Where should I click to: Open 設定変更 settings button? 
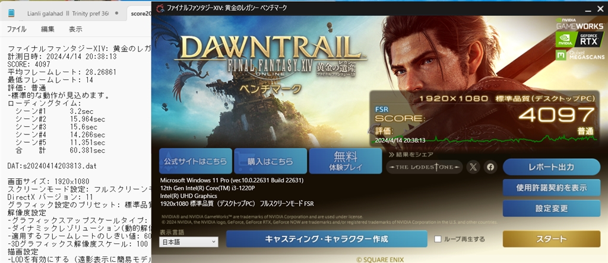[x=552, y=209]
